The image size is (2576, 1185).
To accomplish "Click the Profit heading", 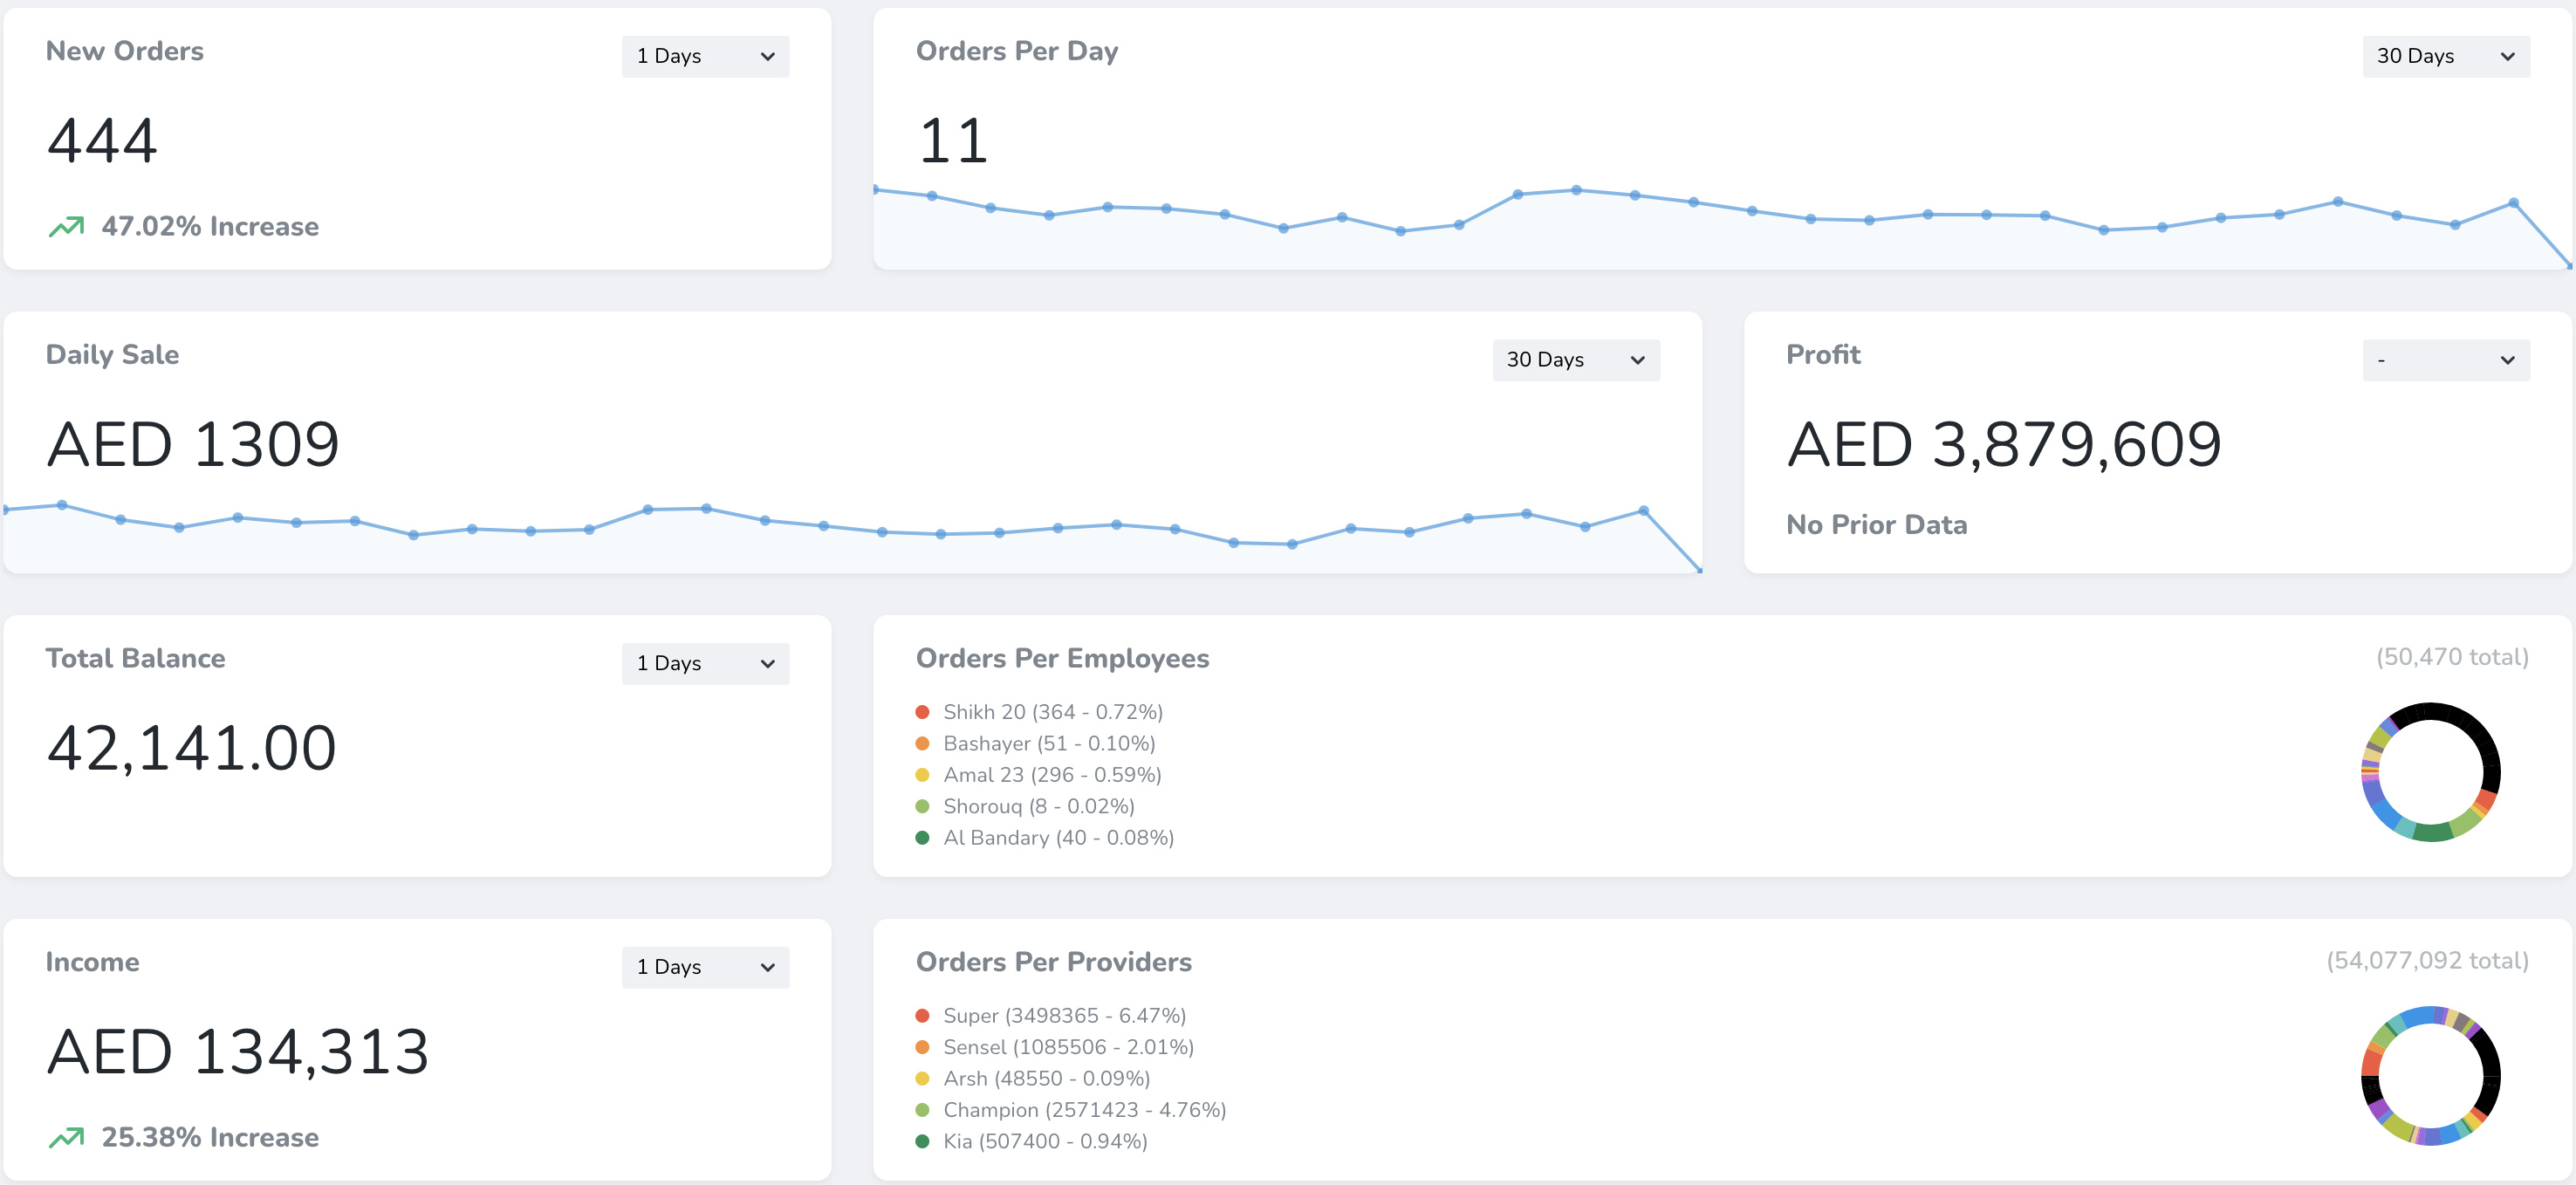I will (x=1823, y=355).
